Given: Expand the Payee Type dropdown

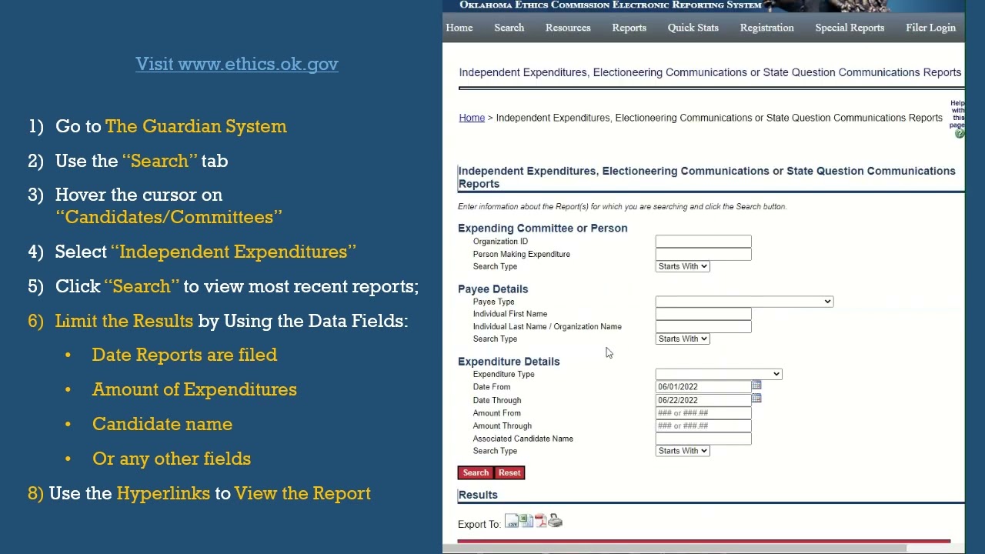Looking at the screenshot, I should click(744, 302).
